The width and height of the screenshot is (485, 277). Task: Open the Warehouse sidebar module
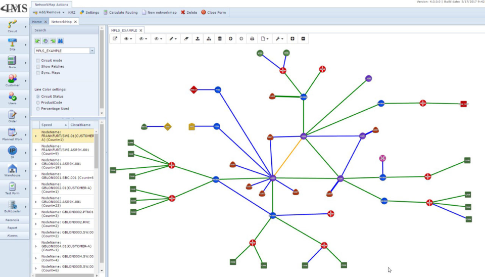click(x=12, y=170)
